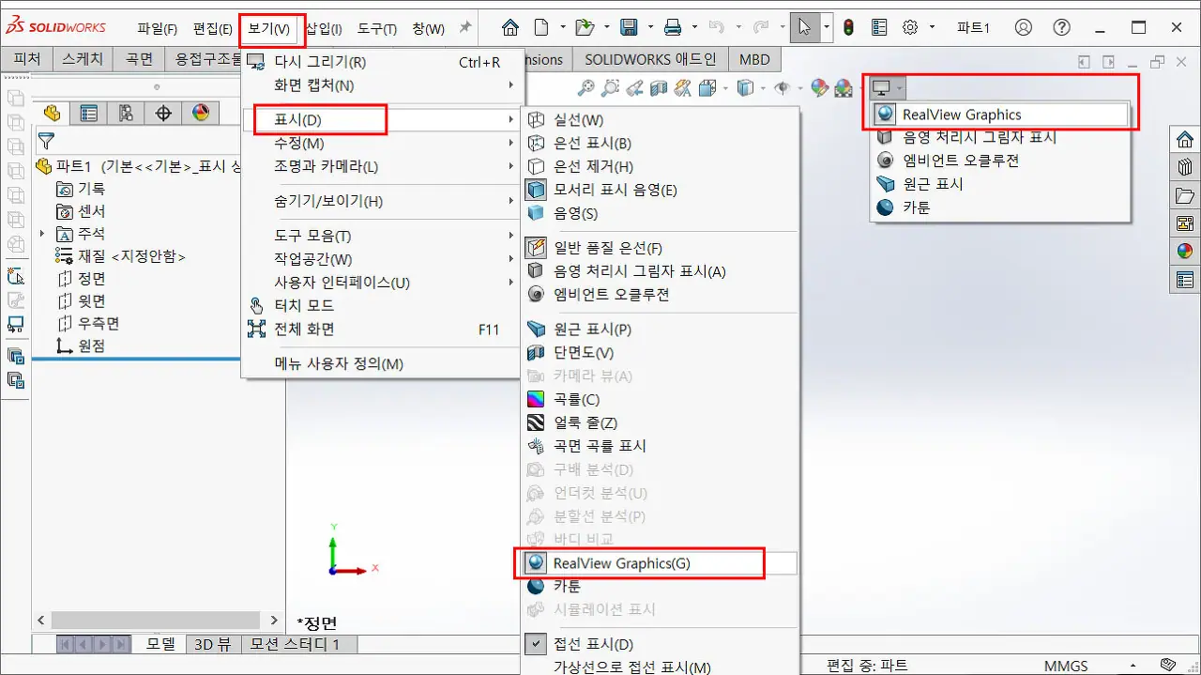
Task: Toggle 원근 표시 in view settings dropdown
Action: [999, 184]
